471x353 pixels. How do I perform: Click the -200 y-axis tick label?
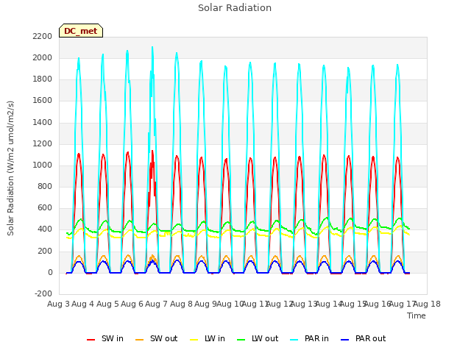coord(43,293)
